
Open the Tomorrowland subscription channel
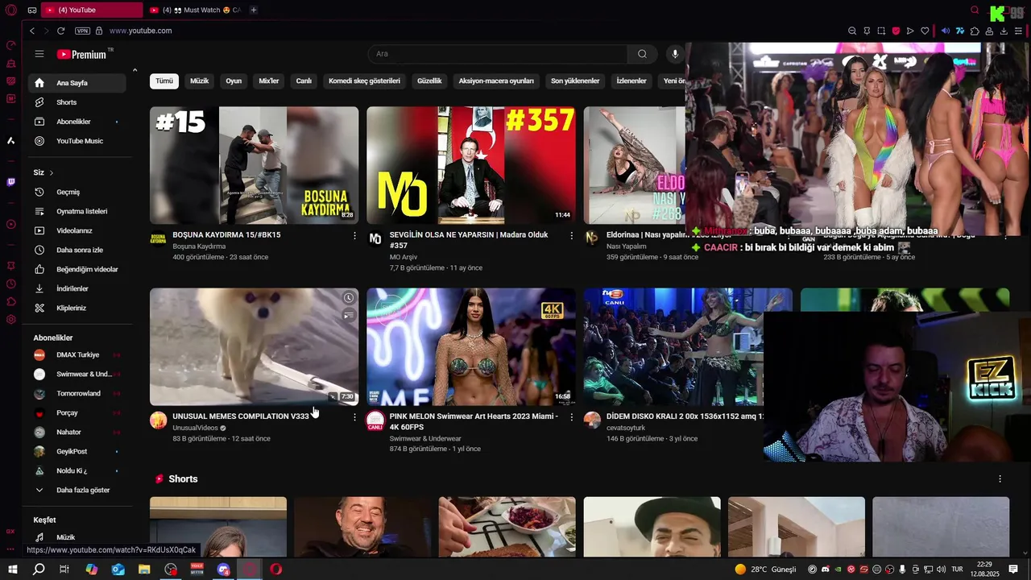[77, 393]
